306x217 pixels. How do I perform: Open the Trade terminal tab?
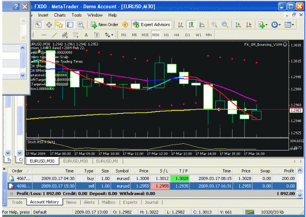tap(17, 202)
